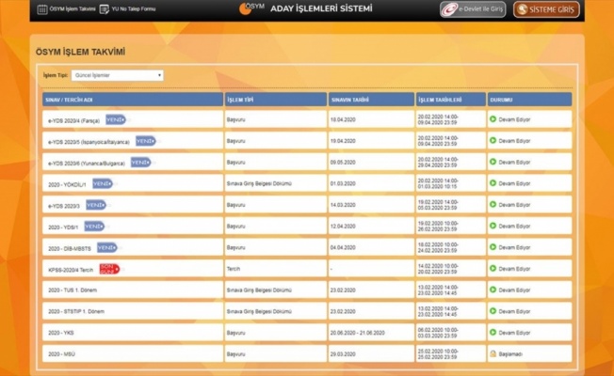Select the e-YDS 2020/5 (İspanyolca/İtalyanca) entry

point(89,141)
